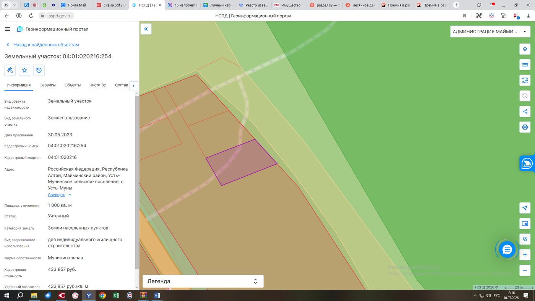This screenshot has height=301, width=535.
Task: Toggle the mini-map overview button
Action: pyautogui.click(x=525, y=224)
